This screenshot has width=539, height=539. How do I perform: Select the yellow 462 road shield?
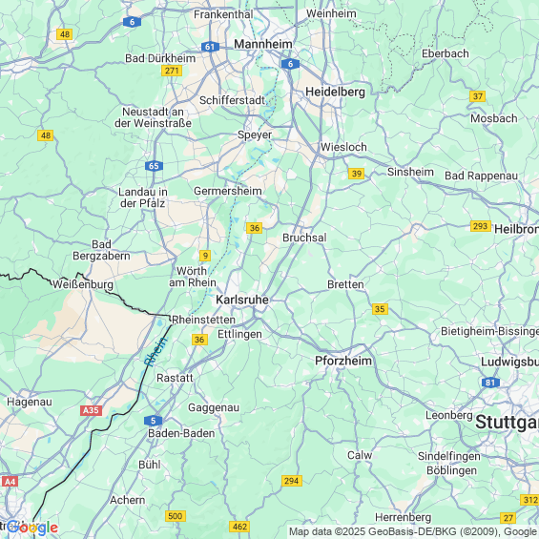(x=239, y=527)
